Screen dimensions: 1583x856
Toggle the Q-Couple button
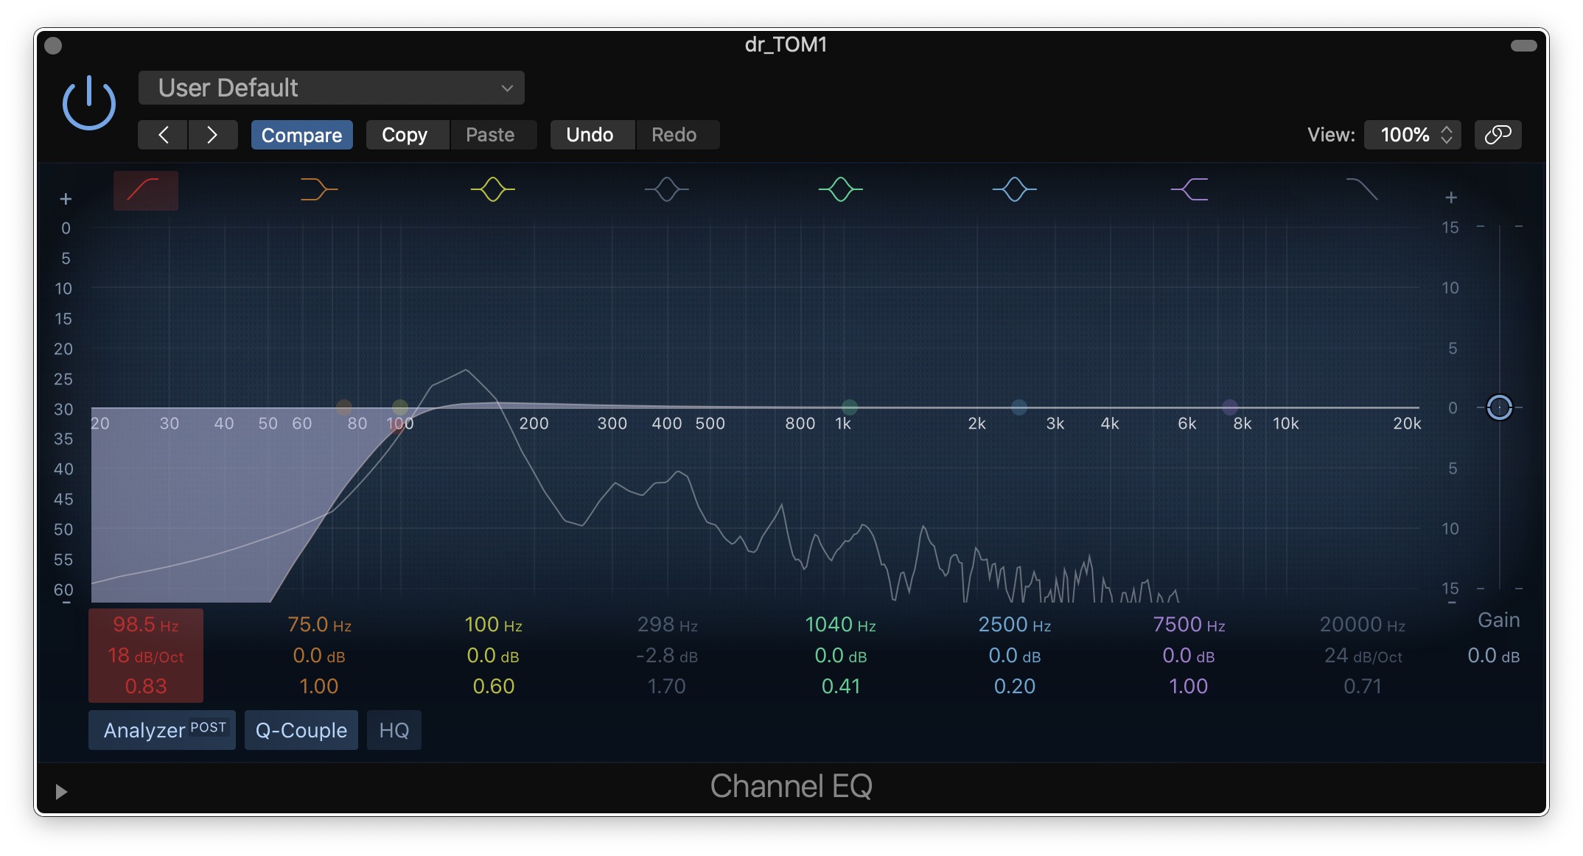(x=301, y=730)
